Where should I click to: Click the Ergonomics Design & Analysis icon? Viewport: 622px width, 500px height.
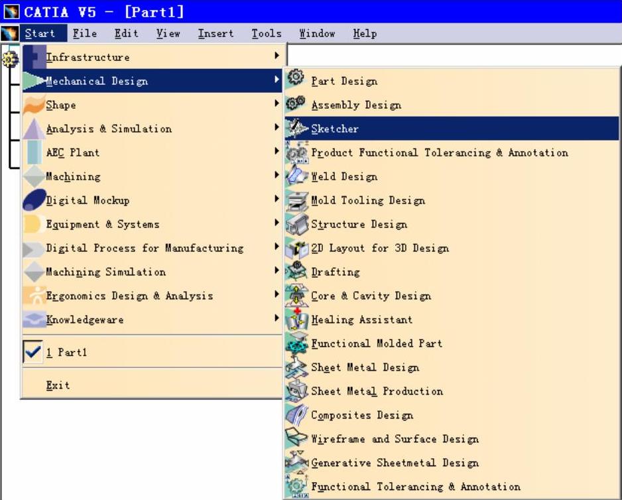[34, 296]
